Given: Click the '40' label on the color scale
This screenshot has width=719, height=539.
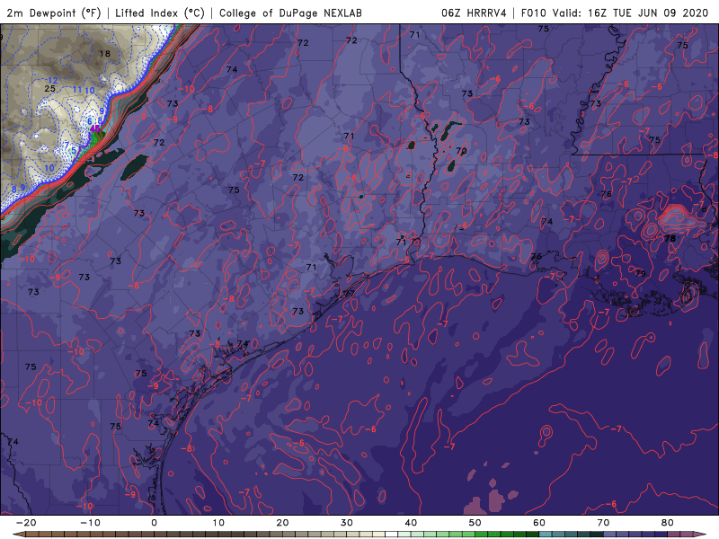Looking at the screenshot, I should tap(411, 523).
